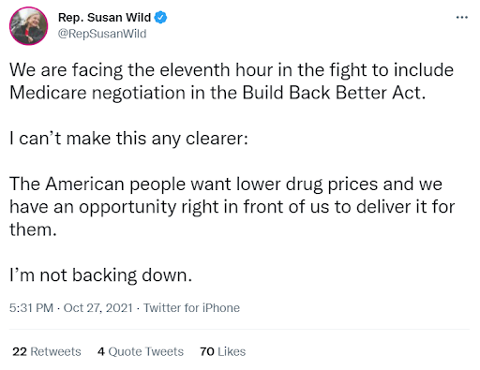Show the 70 Likes list
The height and width of the screenshot is (370, 480).
click(223, 351)
